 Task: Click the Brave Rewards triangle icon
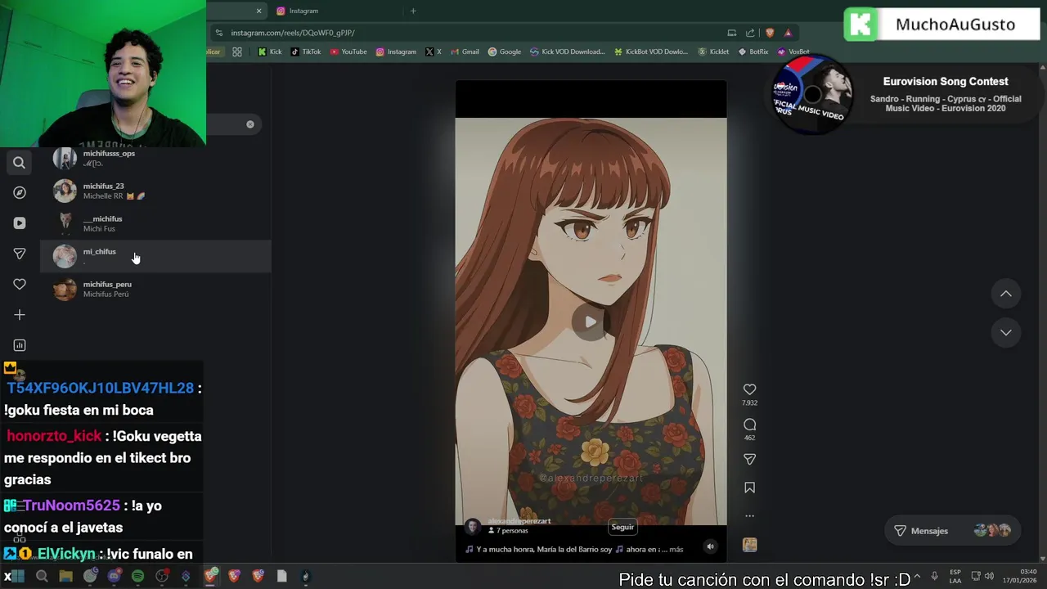coord(788,33)
